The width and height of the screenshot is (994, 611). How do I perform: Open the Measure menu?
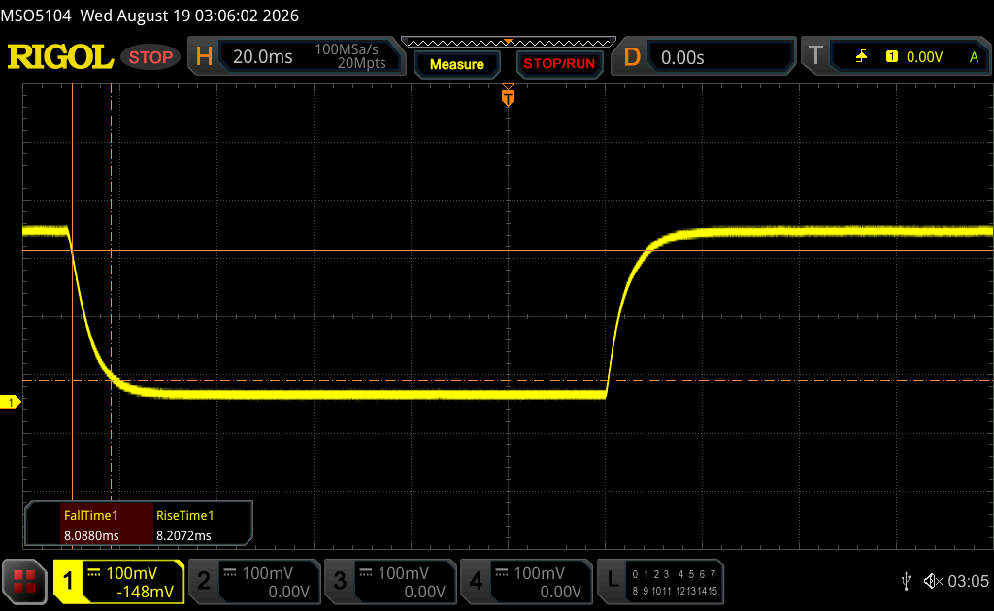coord(456,64)
